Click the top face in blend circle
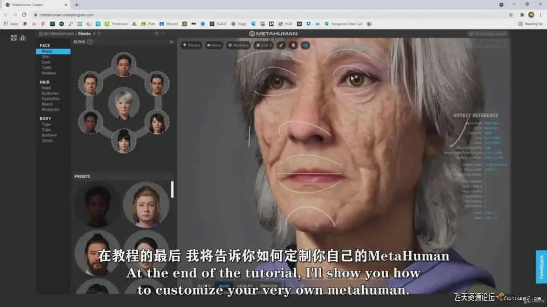 124,65
